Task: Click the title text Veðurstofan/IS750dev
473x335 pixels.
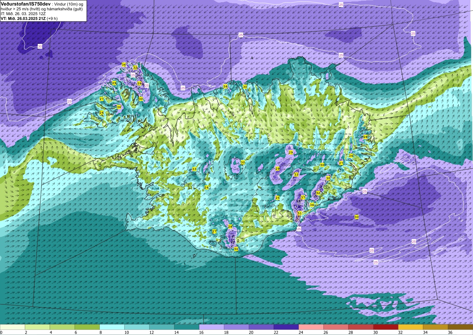Action: [x=25, y=4]
